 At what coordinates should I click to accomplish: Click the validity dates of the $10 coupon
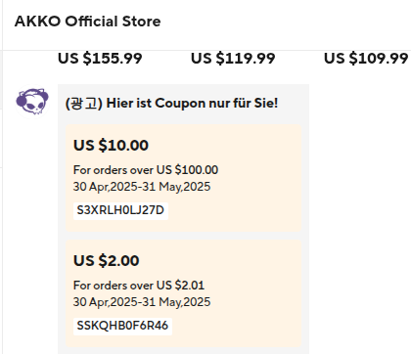pos(142,187)
